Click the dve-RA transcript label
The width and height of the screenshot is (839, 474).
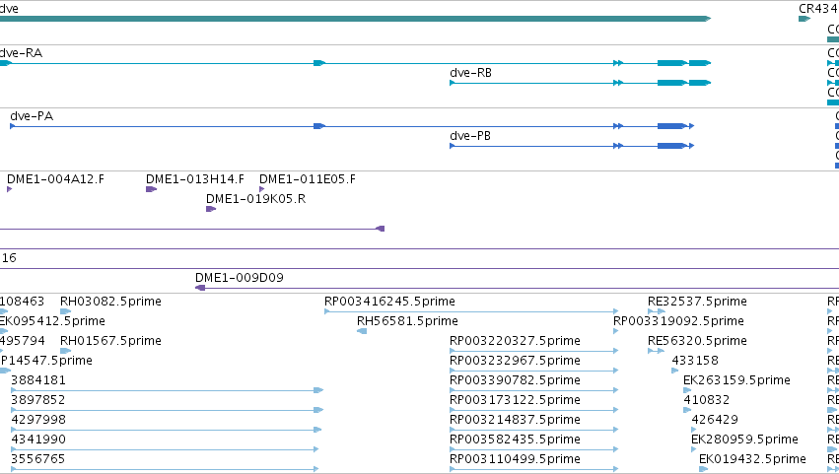pos(21,53)
